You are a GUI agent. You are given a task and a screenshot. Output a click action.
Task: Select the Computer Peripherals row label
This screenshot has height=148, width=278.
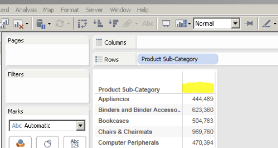pos(128,143)
